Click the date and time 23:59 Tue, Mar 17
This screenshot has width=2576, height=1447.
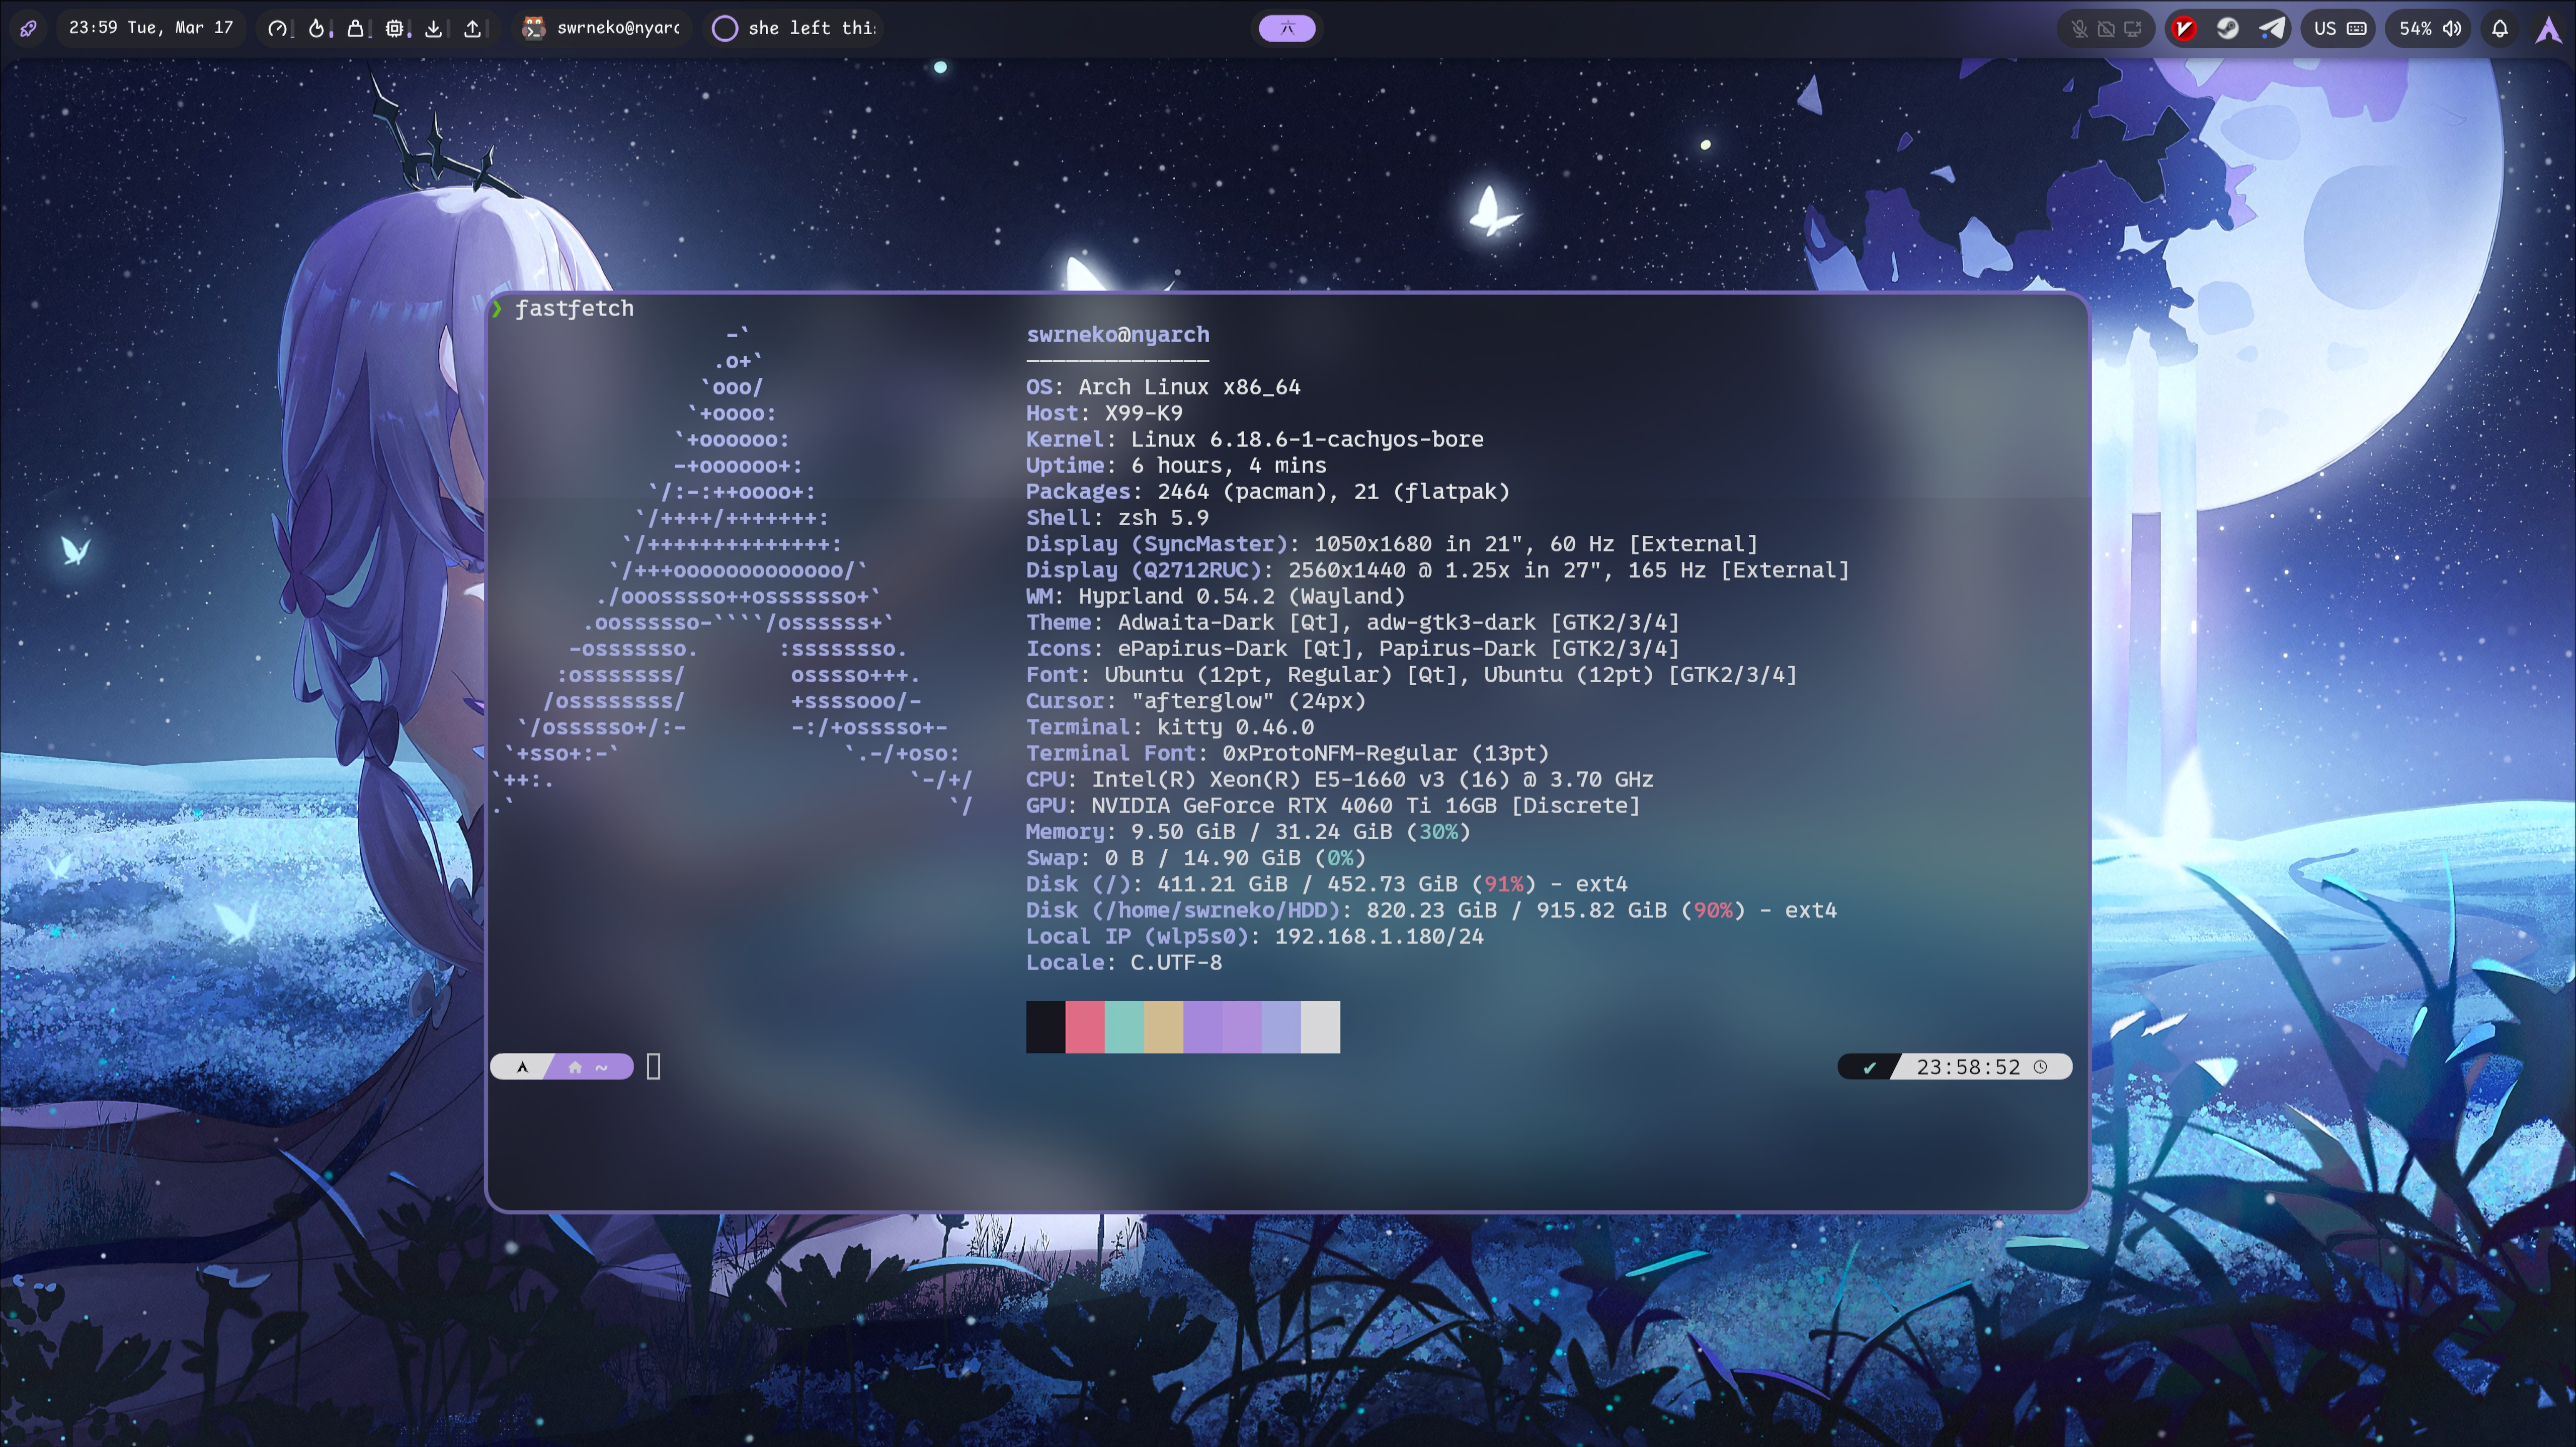pos(151,28)
